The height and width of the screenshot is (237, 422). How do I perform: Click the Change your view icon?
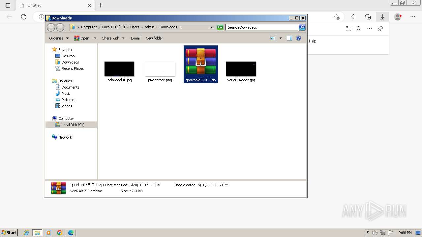tap(273, 38)
